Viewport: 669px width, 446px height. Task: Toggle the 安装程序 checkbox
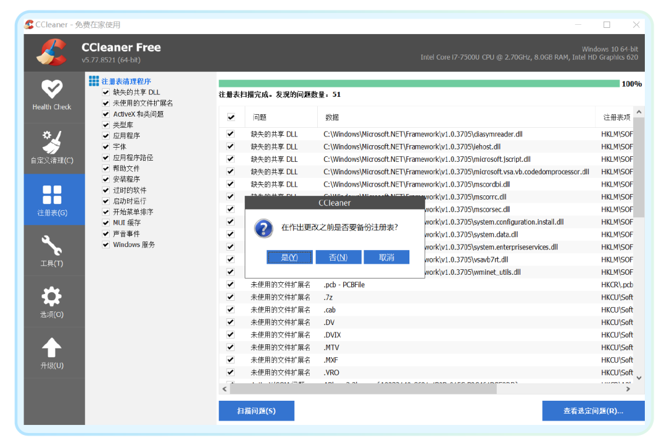(106, 179)
